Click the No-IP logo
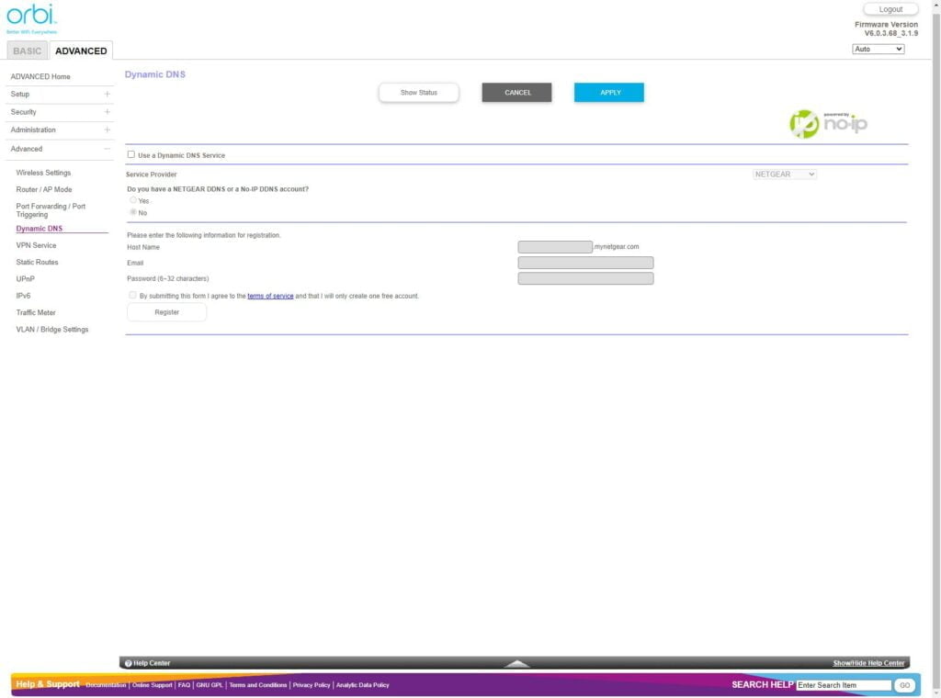This screenshot has width=941, height=698. pyautogui.click(x=828, y=124)
